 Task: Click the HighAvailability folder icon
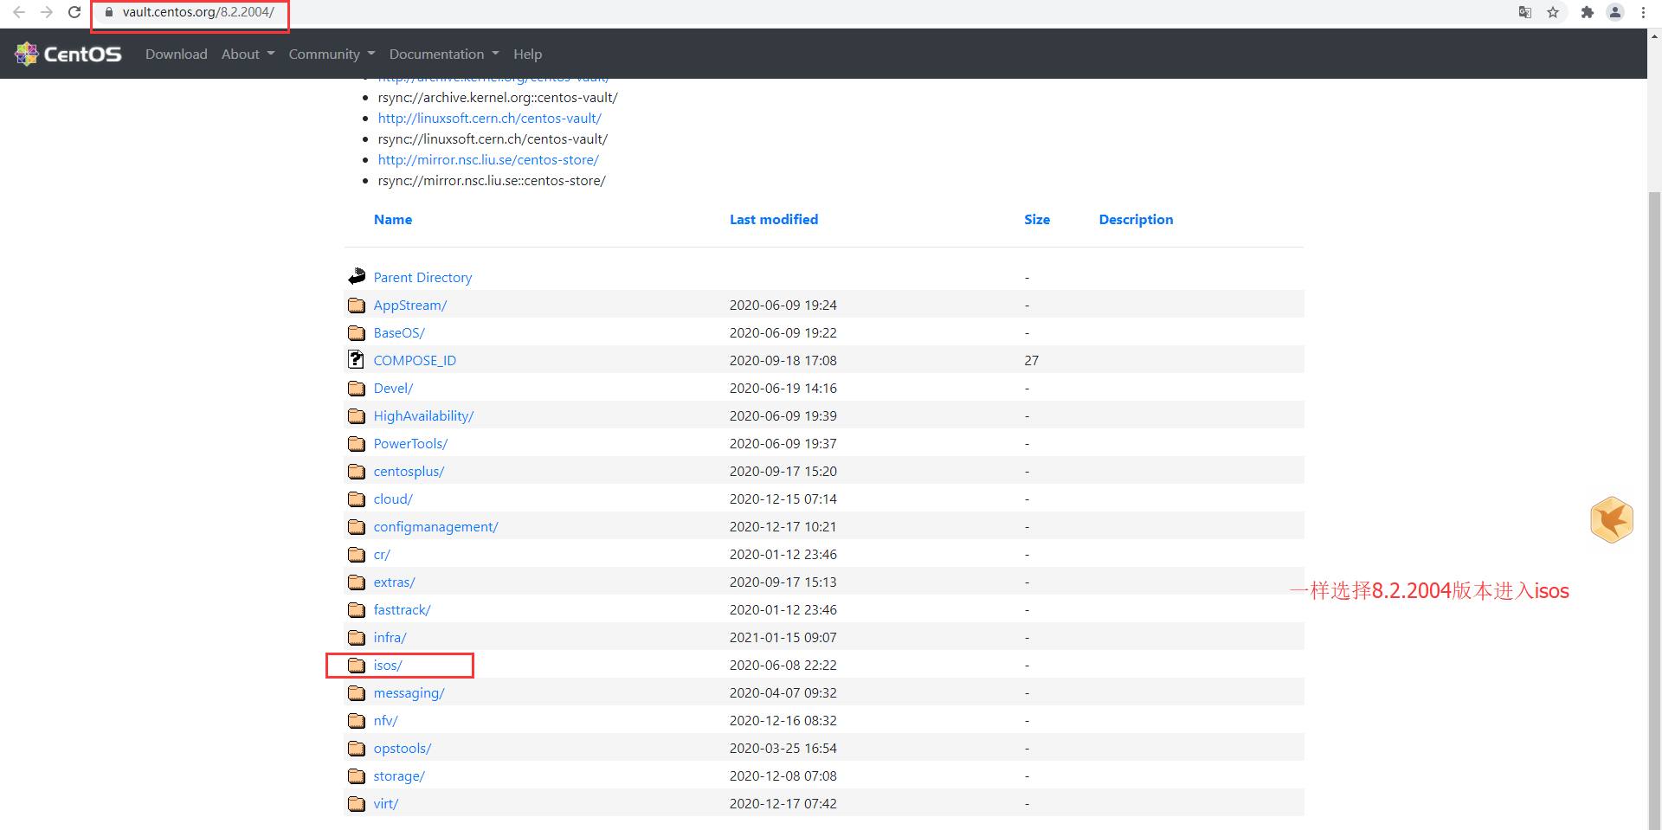coord(357,415)
